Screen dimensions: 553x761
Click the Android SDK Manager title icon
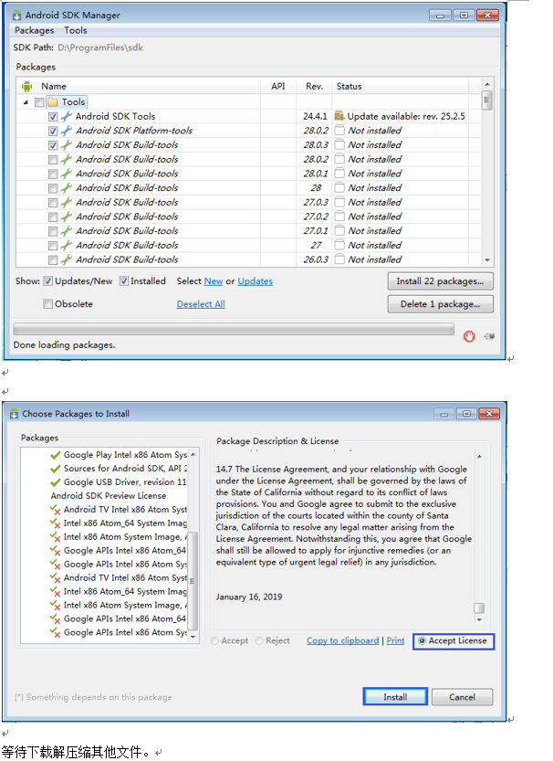[17, 15]
